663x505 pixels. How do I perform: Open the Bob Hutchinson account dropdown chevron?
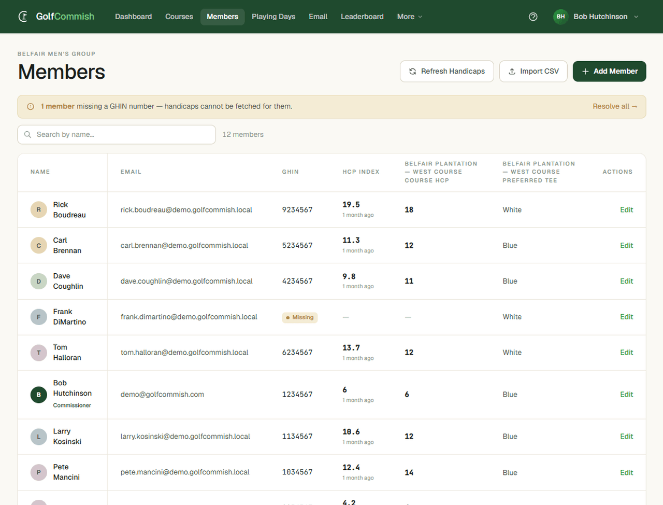point(636,17)
